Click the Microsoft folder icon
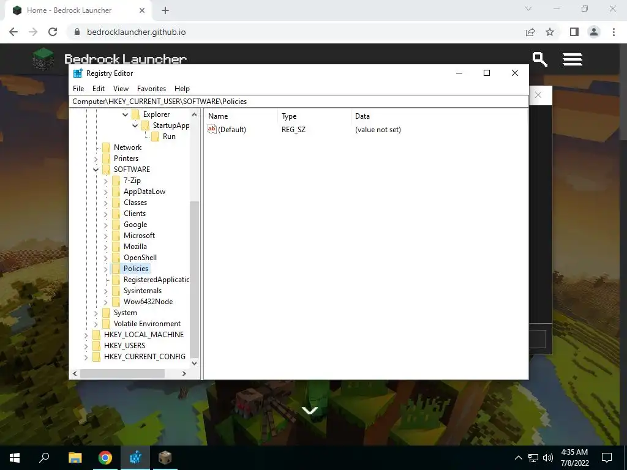Viewport: 627px width, 470px height. (116, 236)
